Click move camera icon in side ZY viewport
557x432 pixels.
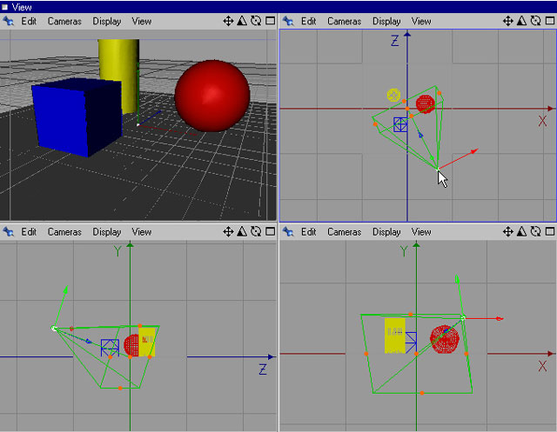228,231
